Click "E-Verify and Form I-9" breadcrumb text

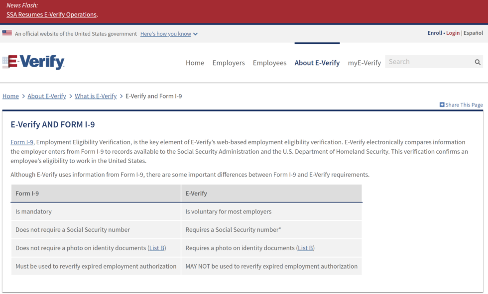coord(153,96)
